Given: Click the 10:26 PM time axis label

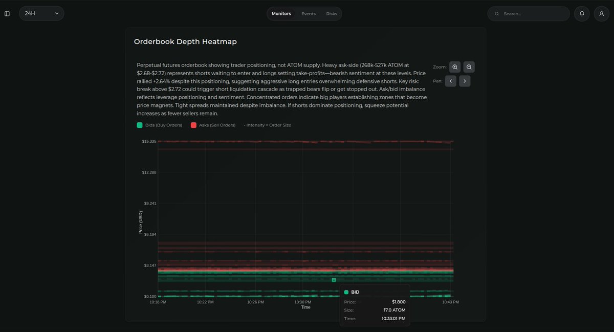Looking at the screenshot, I should 255,302.
